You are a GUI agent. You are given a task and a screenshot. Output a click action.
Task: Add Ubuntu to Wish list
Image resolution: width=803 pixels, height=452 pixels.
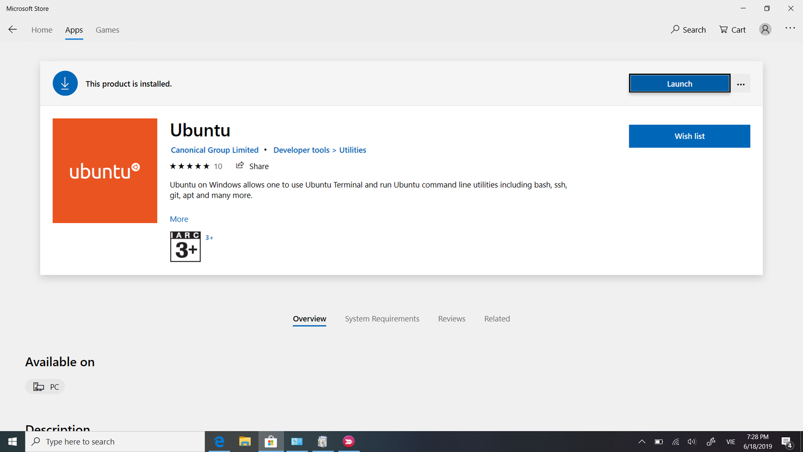point(689,136)
